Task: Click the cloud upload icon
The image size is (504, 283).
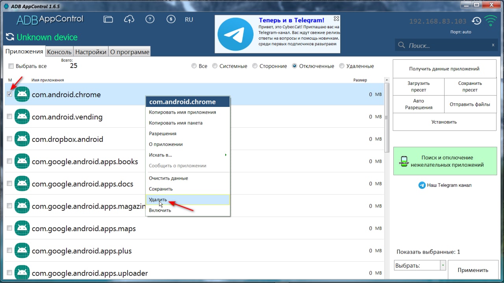Action: click(x=129, y=19)
